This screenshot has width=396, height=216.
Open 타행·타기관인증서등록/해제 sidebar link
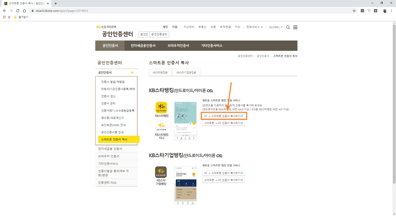click(x=118, y=89)
